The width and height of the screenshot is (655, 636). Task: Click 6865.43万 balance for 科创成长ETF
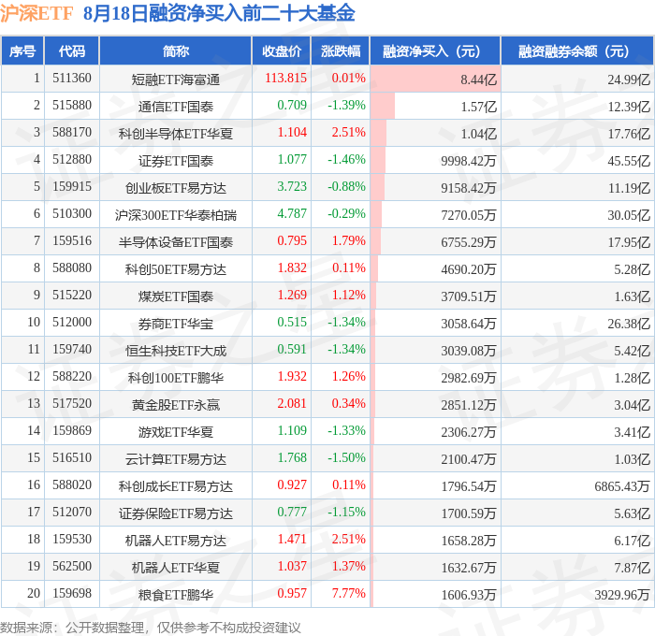(622, 486)
